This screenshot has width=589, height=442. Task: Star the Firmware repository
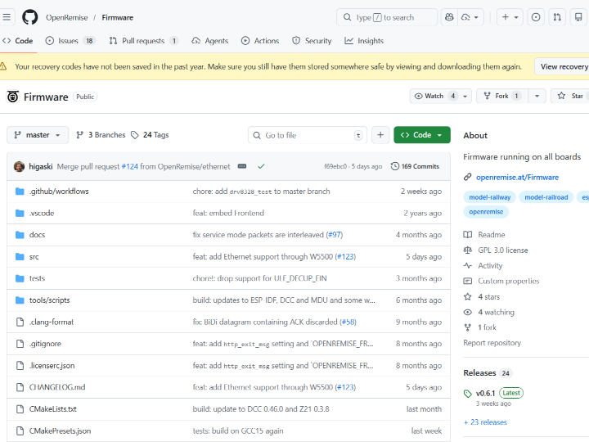tap(570, 96)
